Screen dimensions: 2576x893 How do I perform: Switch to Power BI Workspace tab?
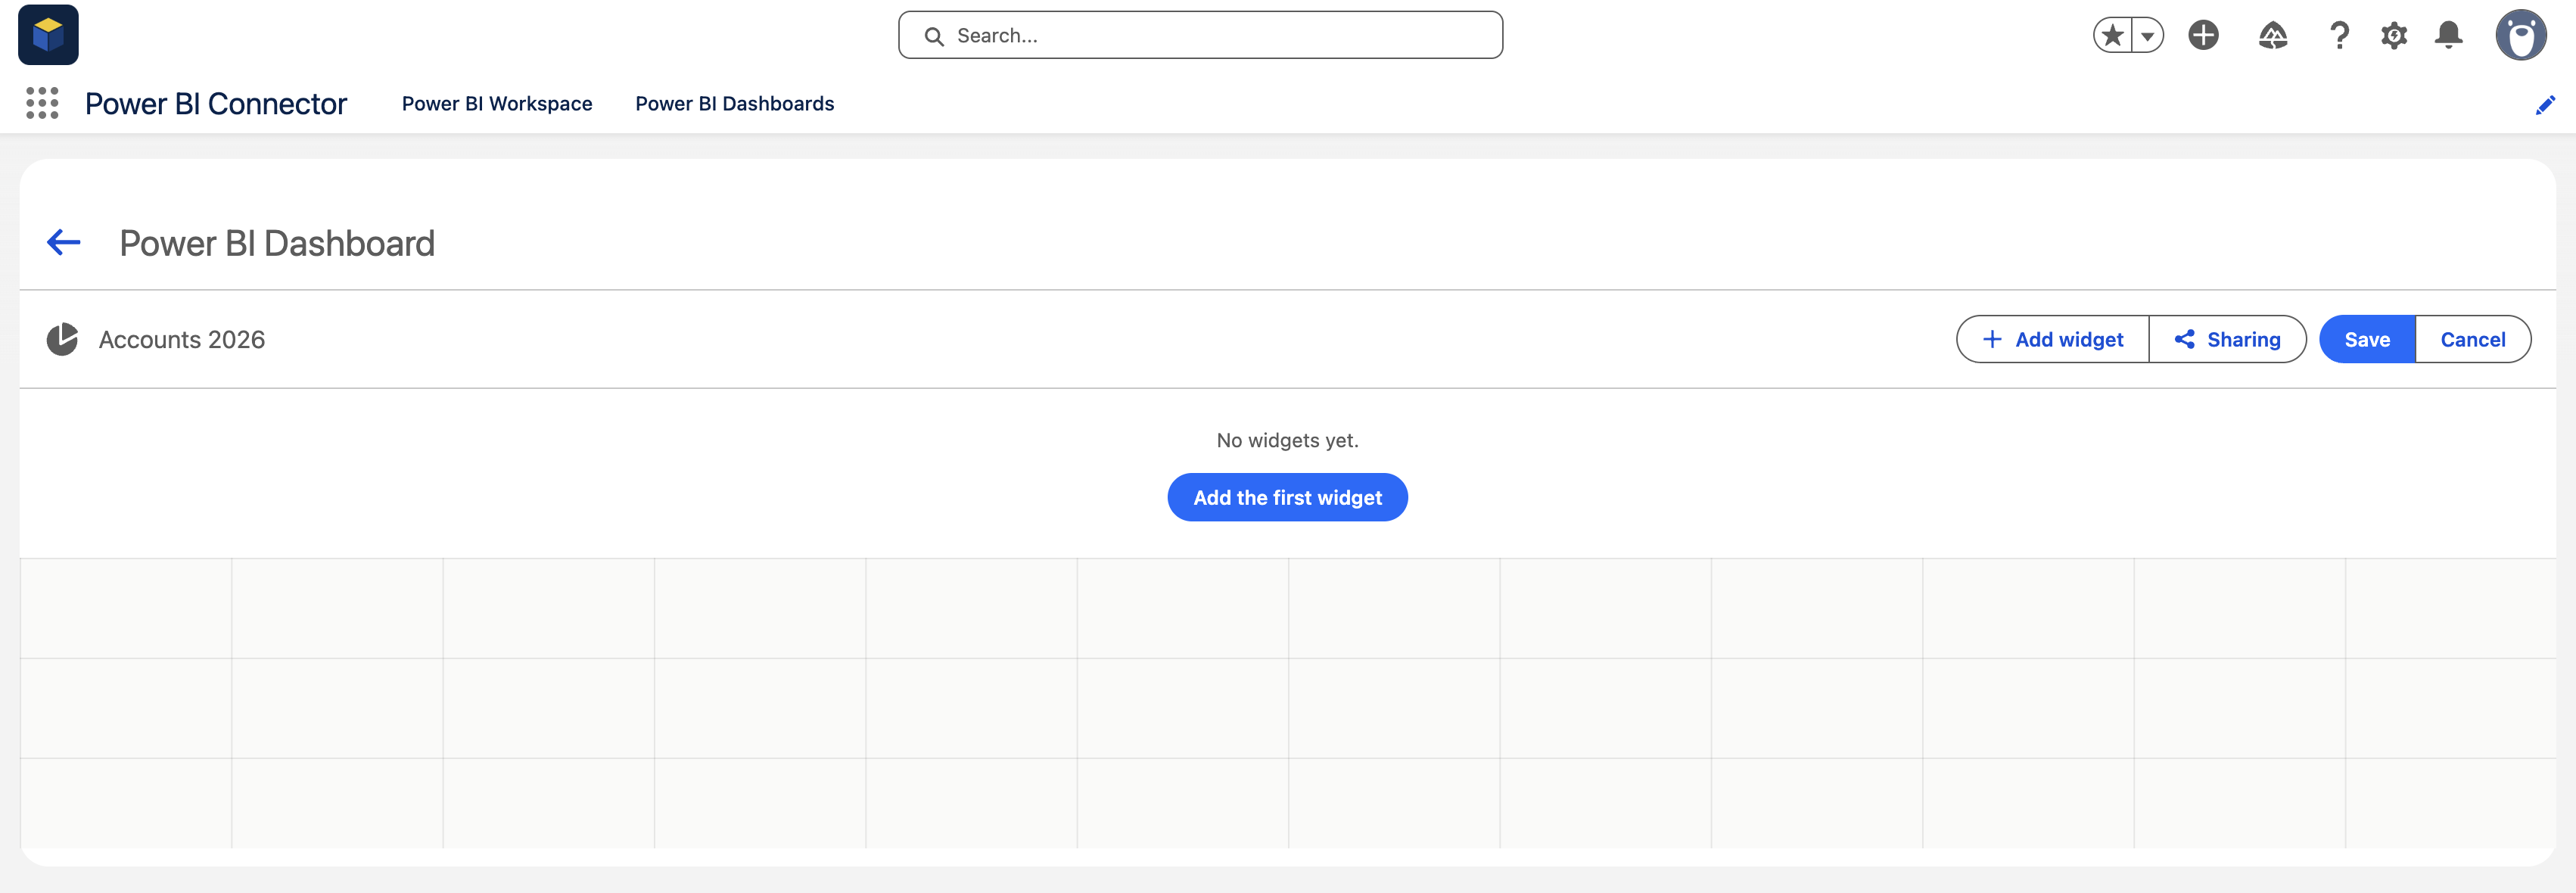coord(497,103)
